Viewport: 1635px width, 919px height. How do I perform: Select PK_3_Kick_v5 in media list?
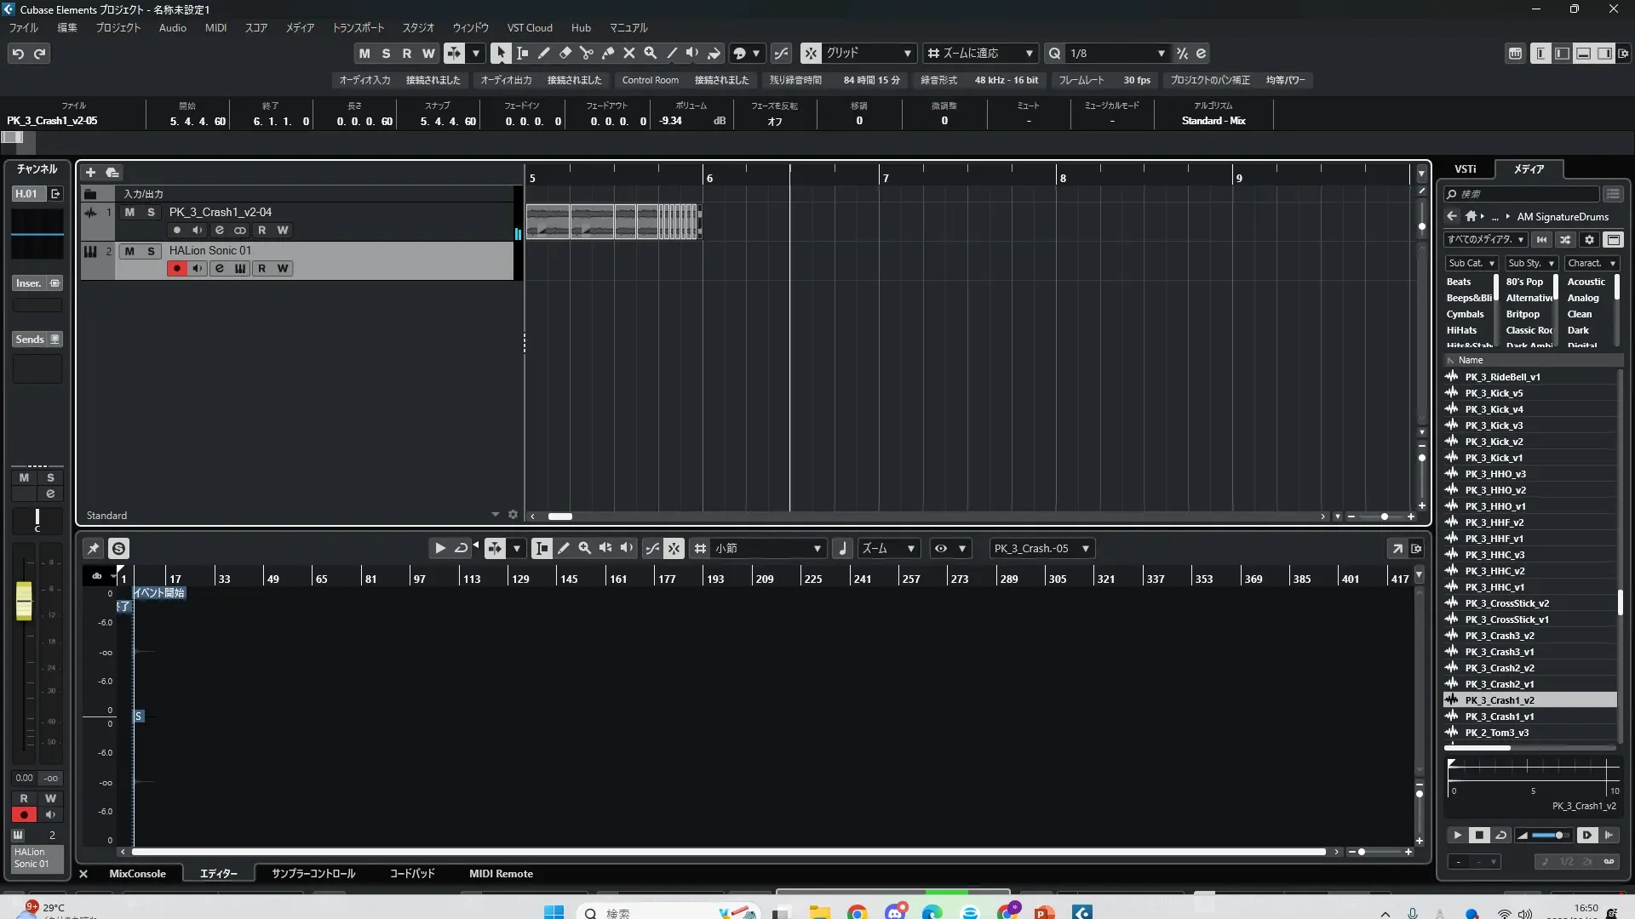pos(1494,393)
